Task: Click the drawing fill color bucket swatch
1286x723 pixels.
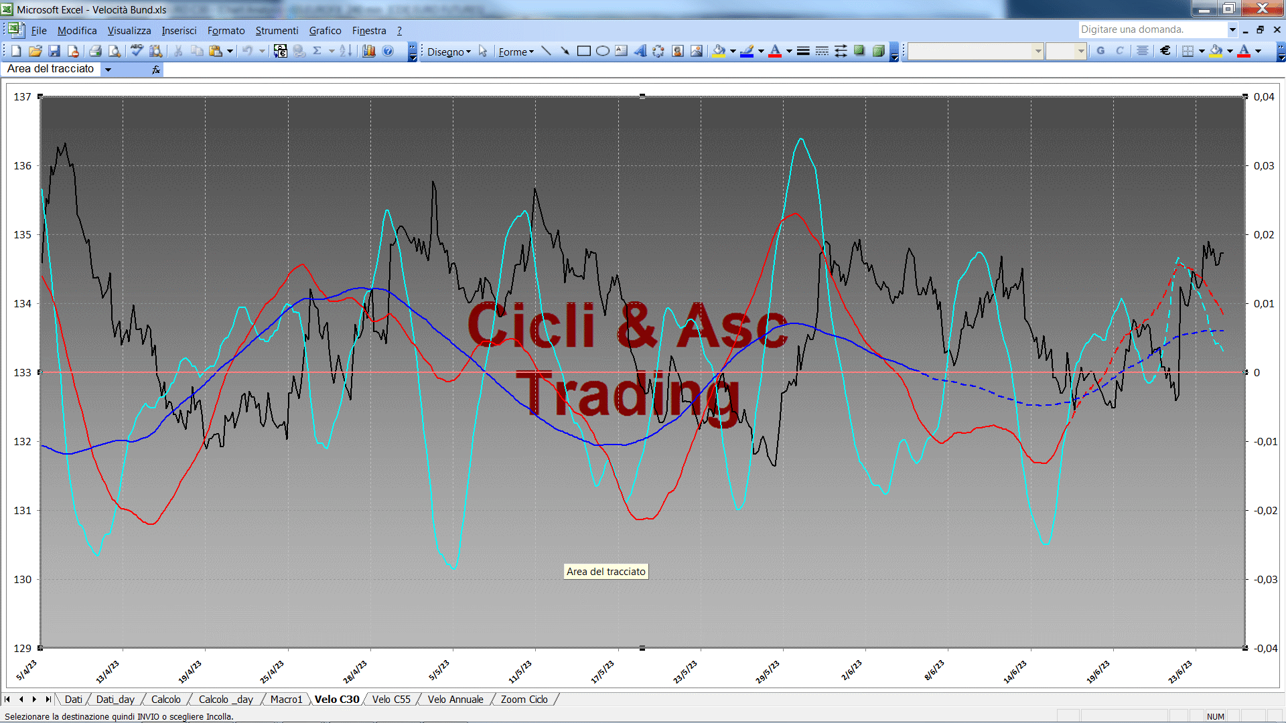Action: tap(719, 51)
